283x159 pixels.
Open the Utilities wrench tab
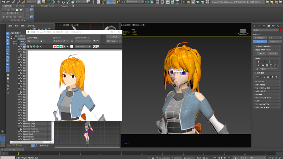coord(278,26)
